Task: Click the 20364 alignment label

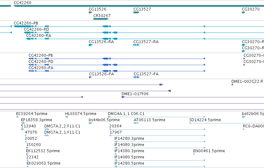Action: coord(115,126)
